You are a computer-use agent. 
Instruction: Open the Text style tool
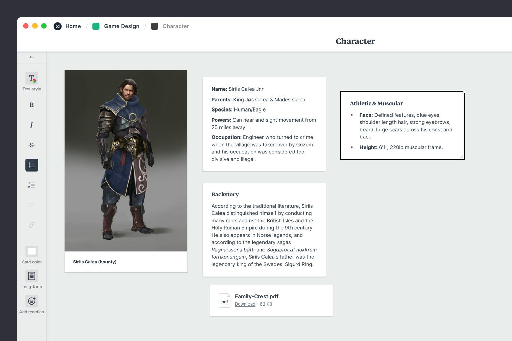point(31,78)
